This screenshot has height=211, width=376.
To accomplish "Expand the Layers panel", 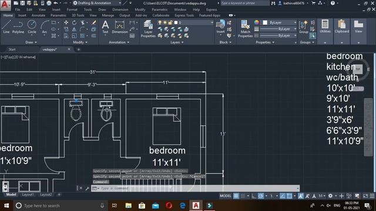I will pos(177,42).
